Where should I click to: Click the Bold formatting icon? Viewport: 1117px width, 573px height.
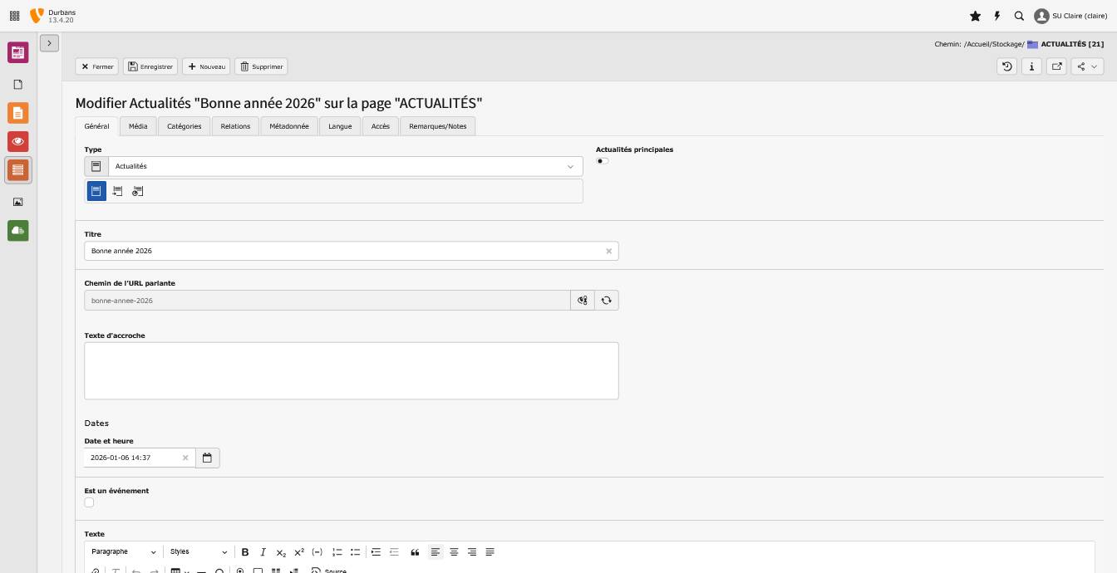tap(245, 552)
